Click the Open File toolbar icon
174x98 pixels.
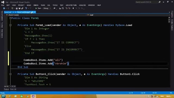[x=17, y=8]
